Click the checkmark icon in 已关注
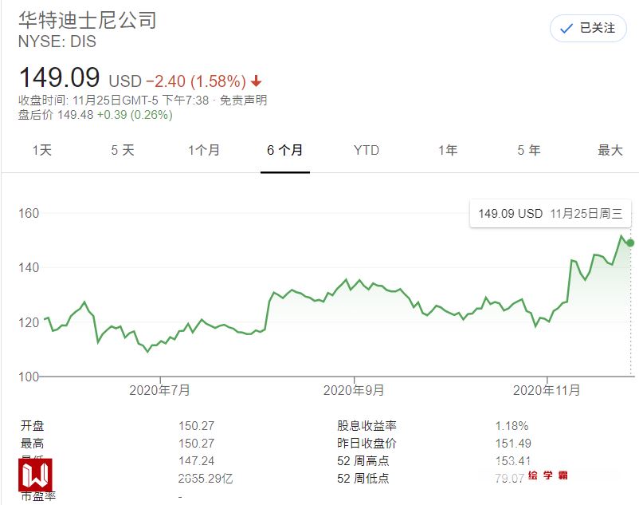The image size is (639, 505). (x=566, y=29)
